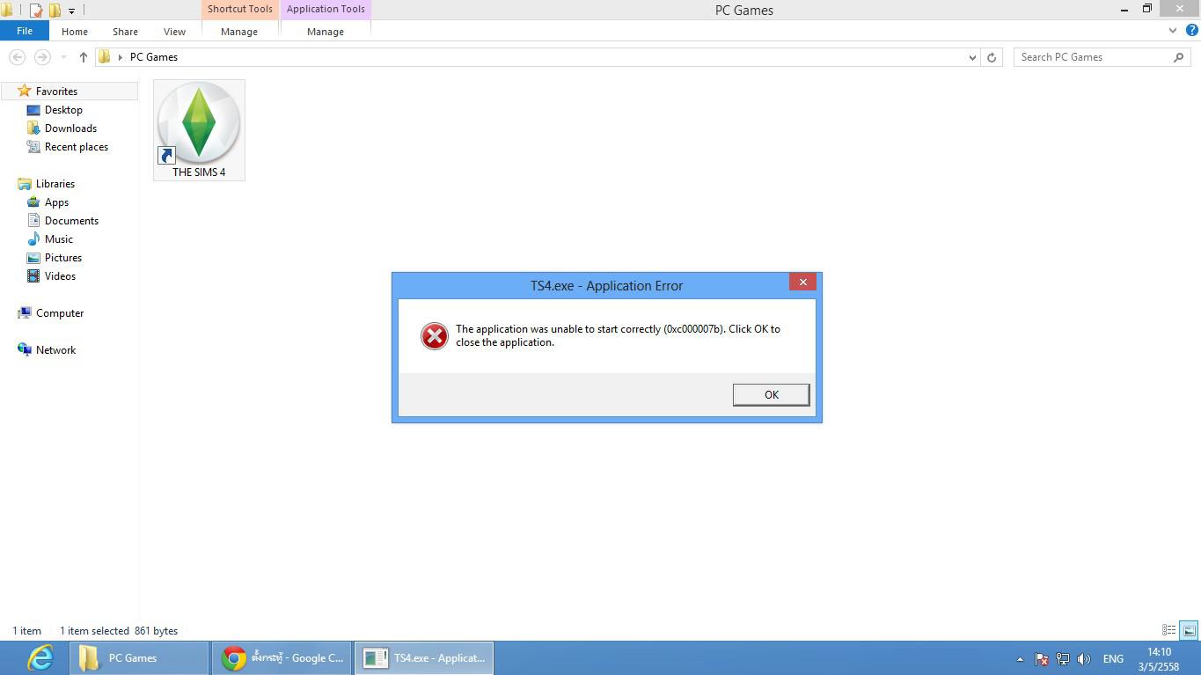Click '1 item selected 861 bytes' status text

click(119, 631)
